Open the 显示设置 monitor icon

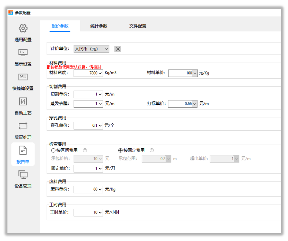click(x=23, y=53)
